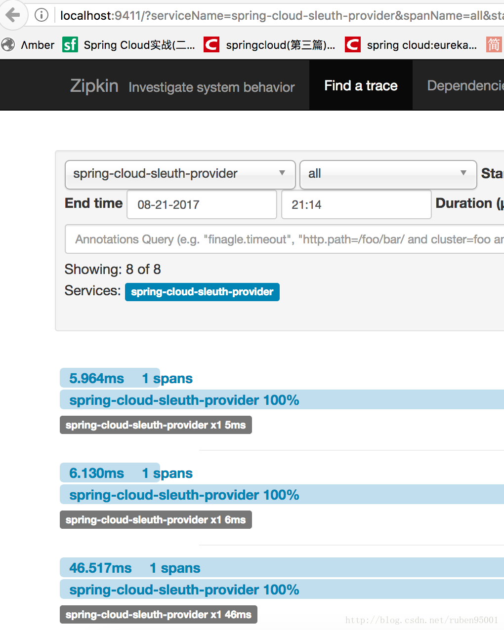
Task: Click the 'Showing: 8 of 8' text
Action: pyautogui.click(x=113, y=269)
